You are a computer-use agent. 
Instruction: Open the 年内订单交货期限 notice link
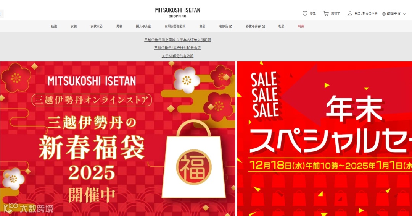pos(177,40)
